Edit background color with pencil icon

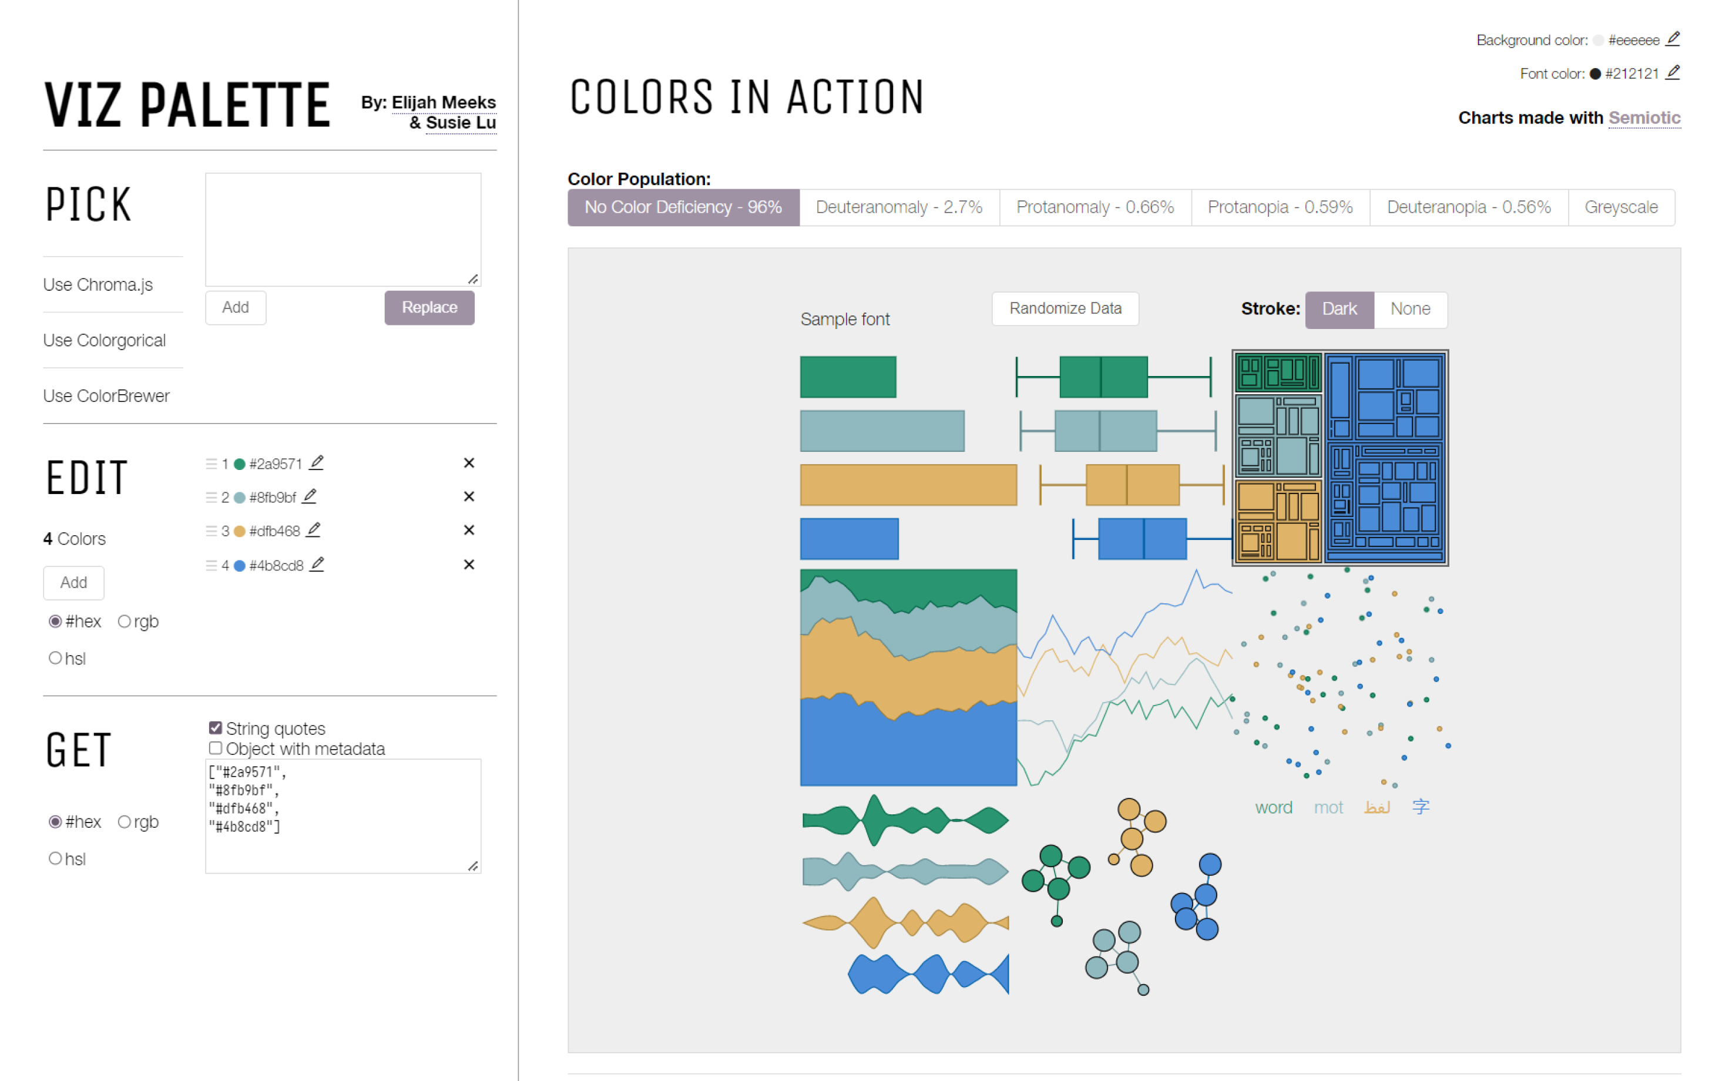pos(1673,39)
